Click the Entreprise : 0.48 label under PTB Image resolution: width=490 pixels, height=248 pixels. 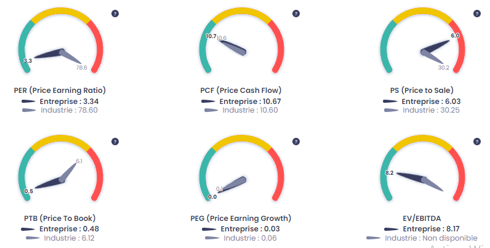tap(69, 229)
